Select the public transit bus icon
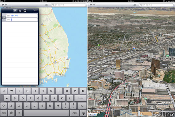The image size is (175, 117). point(25,11)
